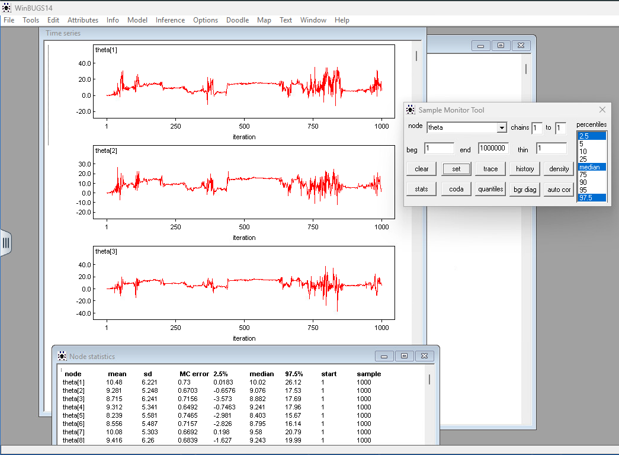Image resolution: width=619 pixels, height=455 pixels.
Task: Maximize the Node statistics window
Action: click(x=404, y=356)
